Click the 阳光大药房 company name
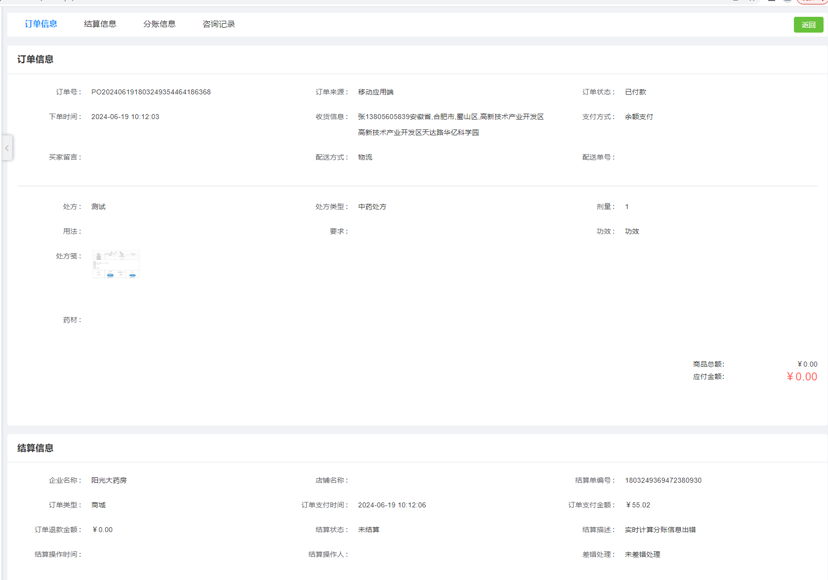Screen dimensions: 828x580 pyautogui.click(x=109, y=480)
